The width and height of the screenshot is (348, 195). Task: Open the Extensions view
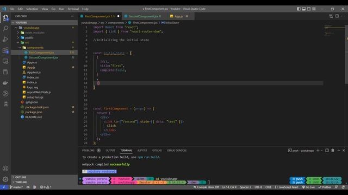[x=5, y=50]
